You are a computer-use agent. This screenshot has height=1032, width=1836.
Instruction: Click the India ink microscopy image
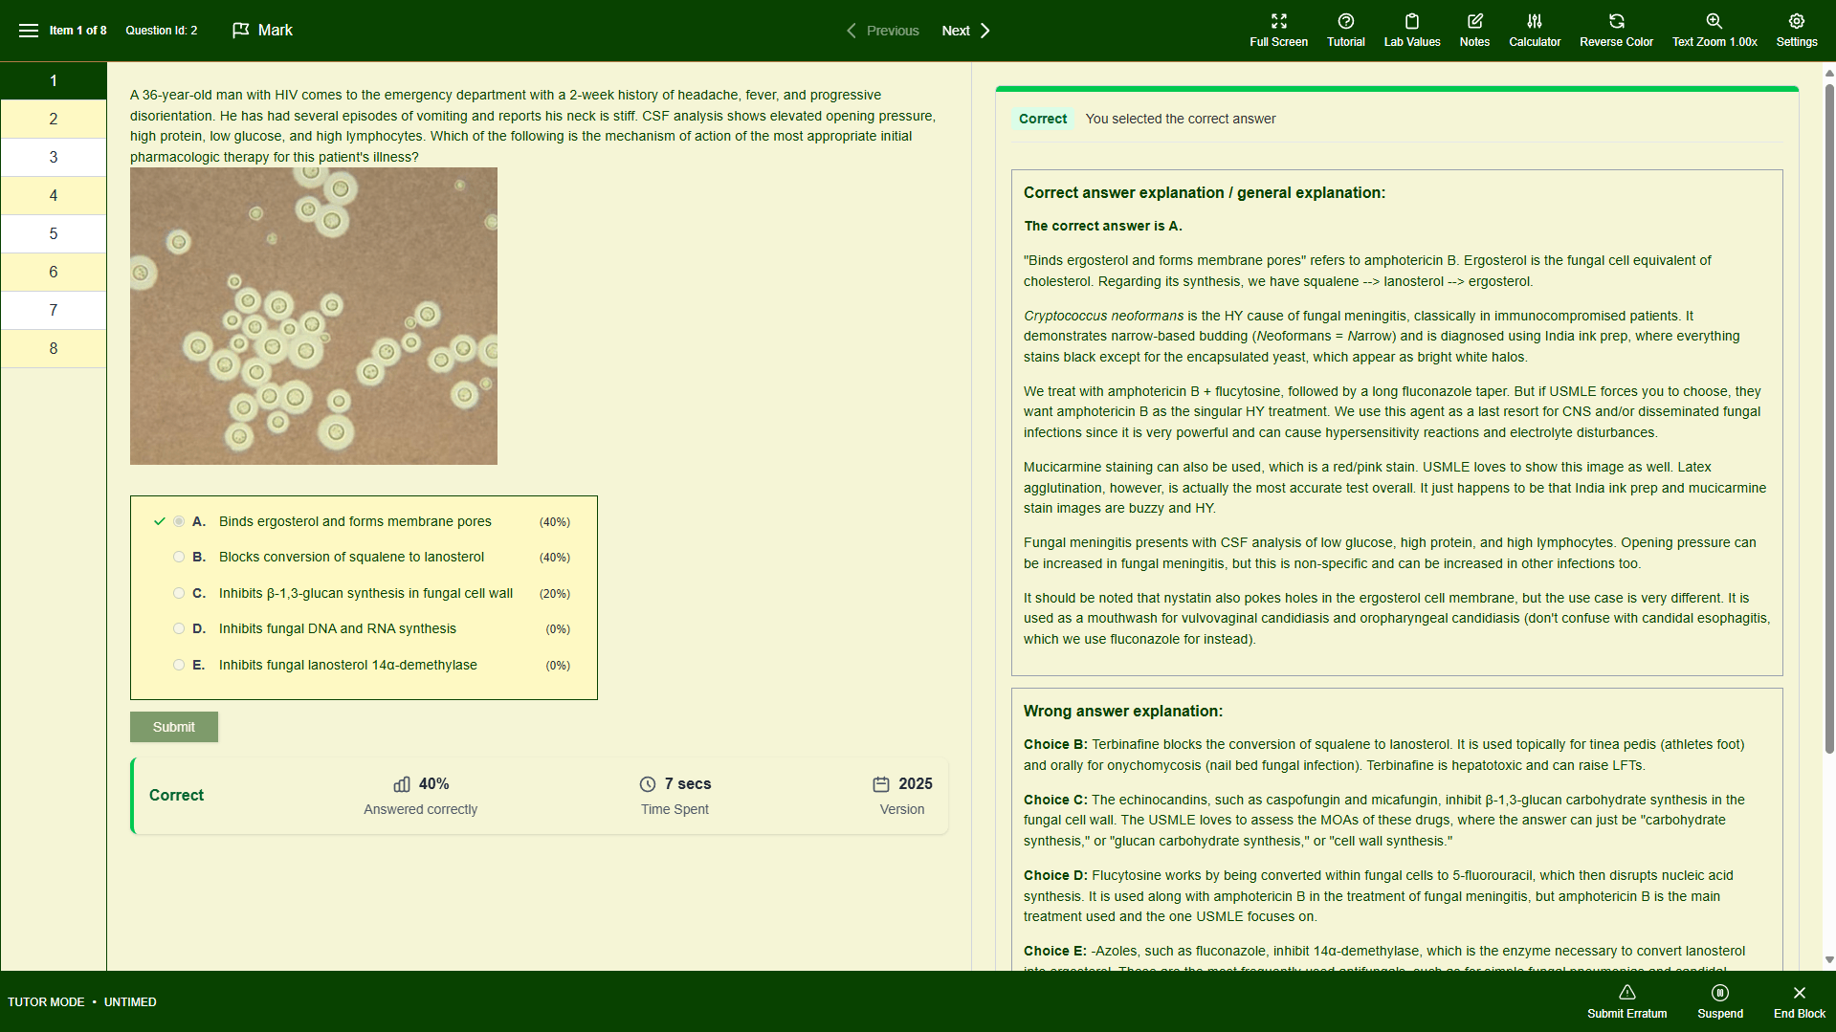pos(314,317)
